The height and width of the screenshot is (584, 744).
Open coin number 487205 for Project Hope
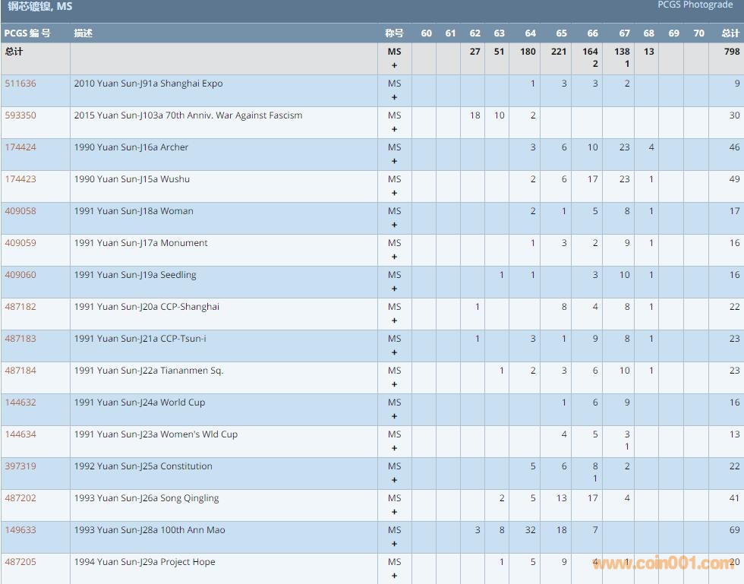click(20, 562)
